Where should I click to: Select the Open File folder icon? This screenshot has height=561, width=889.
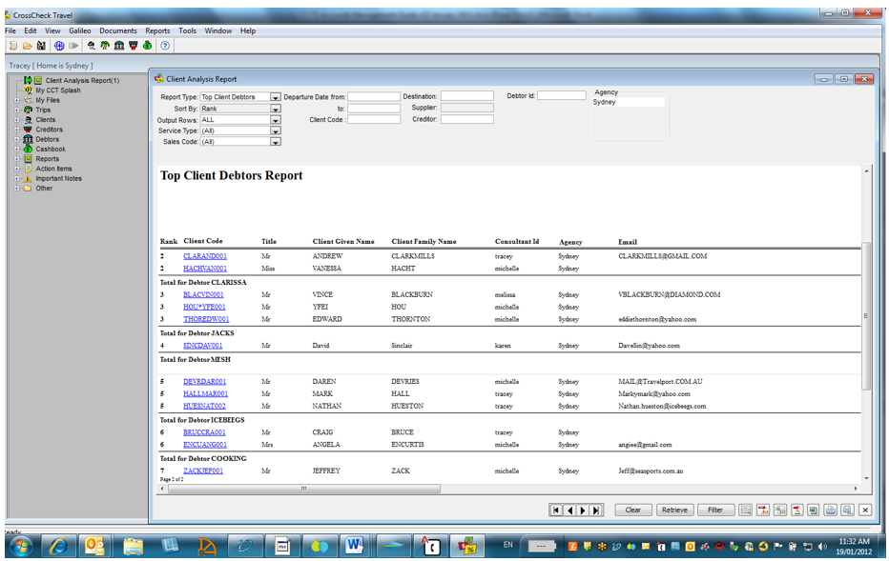coord(27,45)
